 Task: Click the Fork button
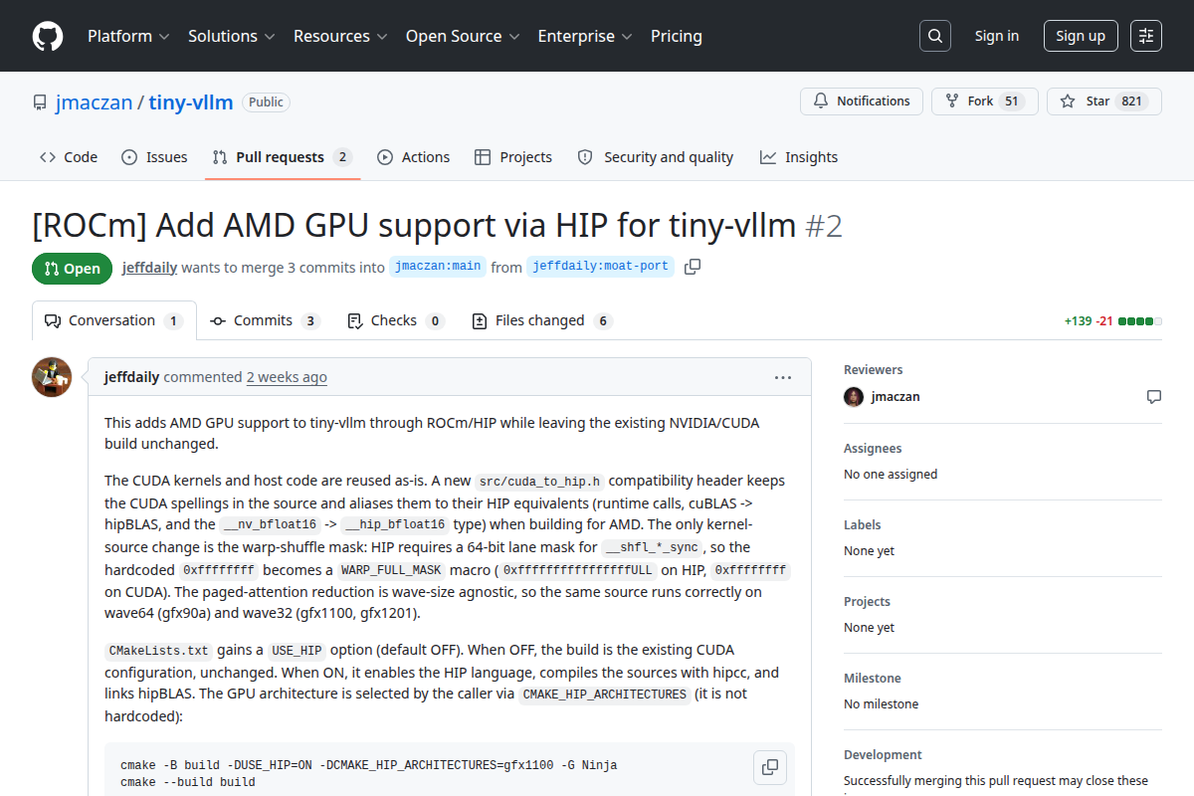(985, 101)
